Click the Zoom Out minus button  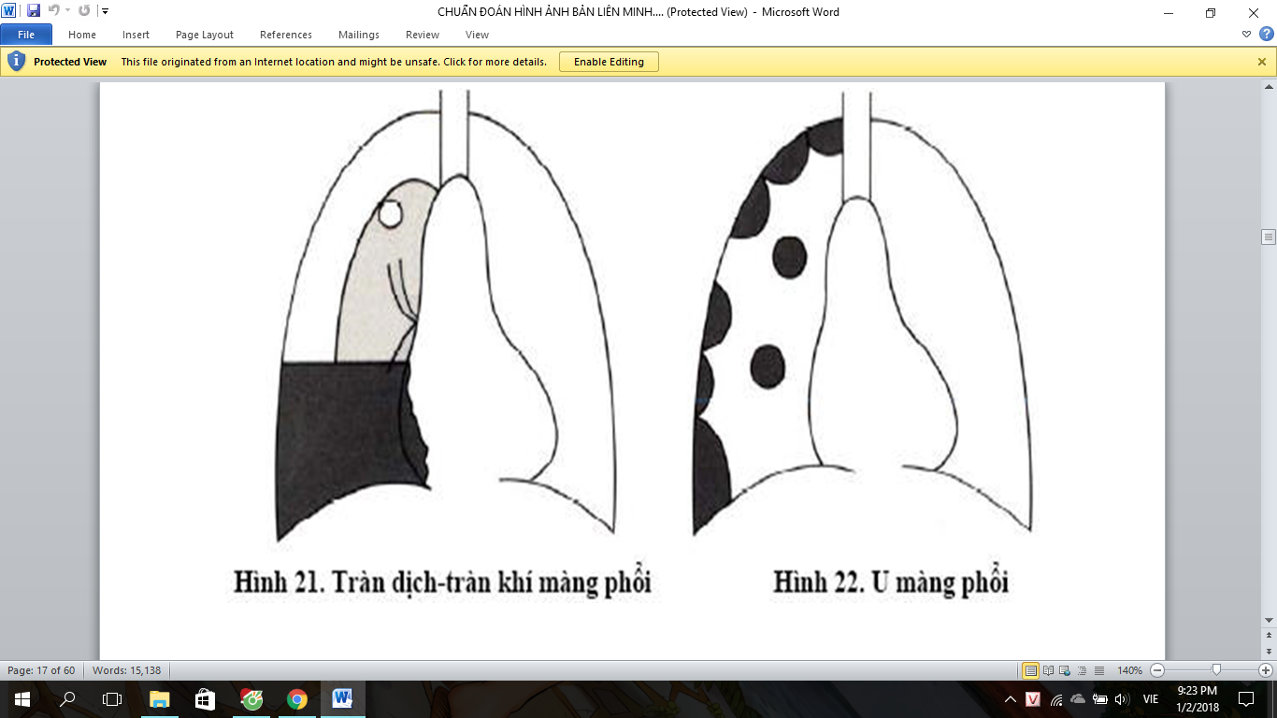[x=1157, y=670]
